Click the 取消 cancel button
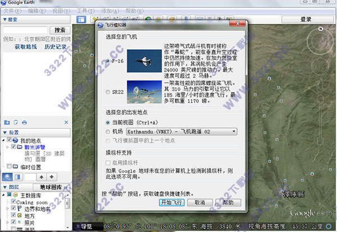 click(200, 202)
